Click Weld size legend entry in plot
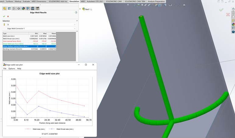Screen dimensions: 235x138 (x=35, y=129)
